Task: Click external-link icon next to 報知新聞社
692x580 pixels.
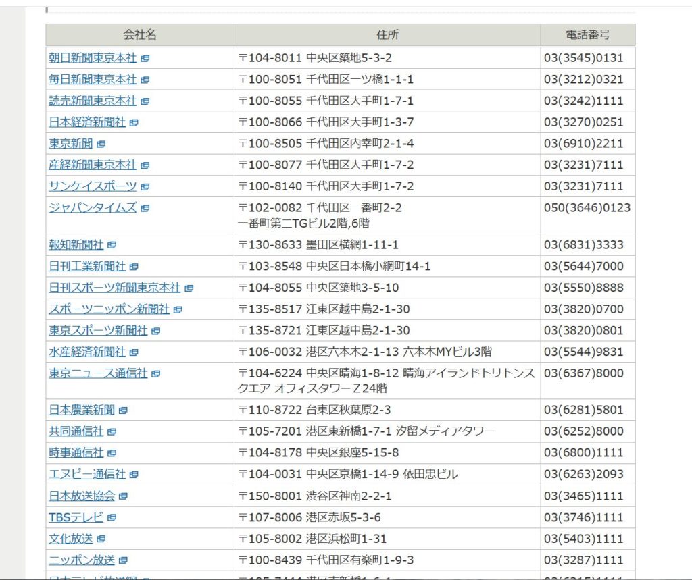Action: pos(112,245)
